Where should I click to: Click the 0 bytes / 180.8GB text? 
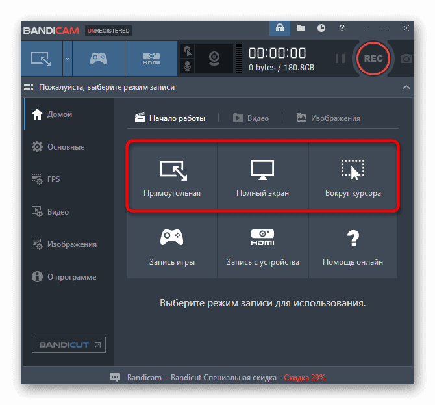[281, 68]
